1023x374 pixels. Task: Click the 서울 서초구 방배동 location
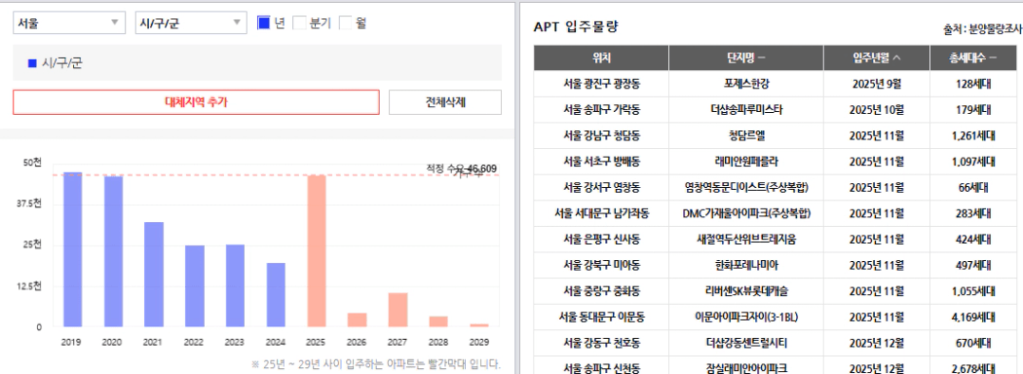coord(601,162)
